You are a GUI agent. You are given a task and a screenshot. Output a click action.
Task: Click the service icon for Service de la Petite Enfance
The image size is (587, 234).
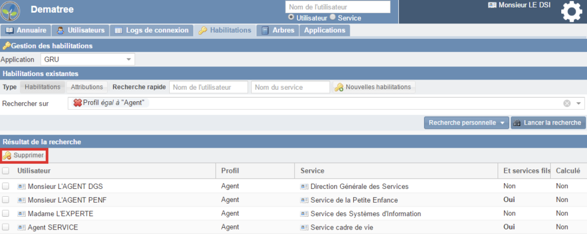pyautogui.click(x=304, y=200)
